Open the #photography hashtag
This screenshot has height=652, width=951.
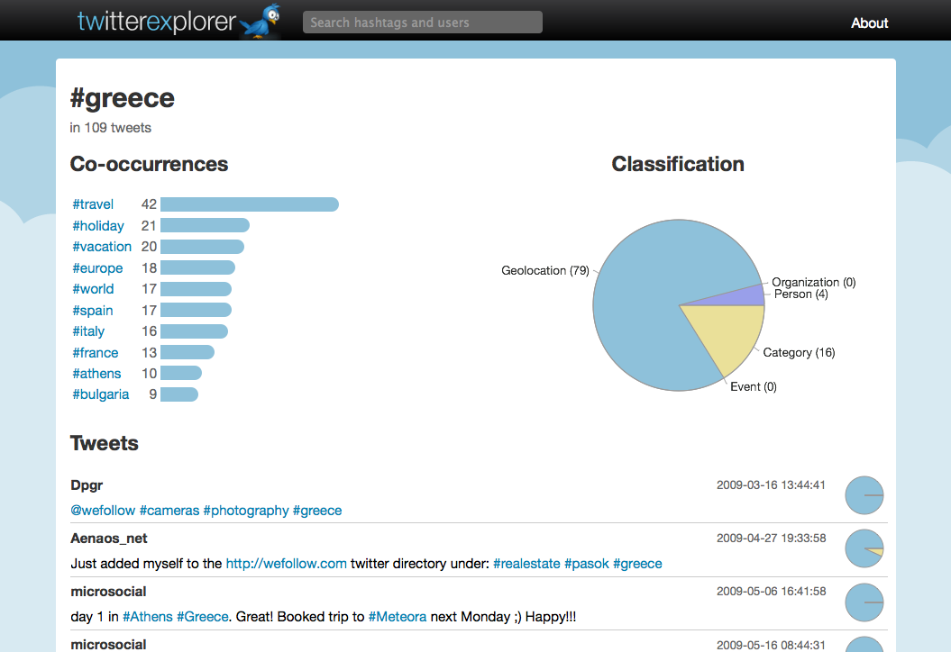tap(245, 511)
